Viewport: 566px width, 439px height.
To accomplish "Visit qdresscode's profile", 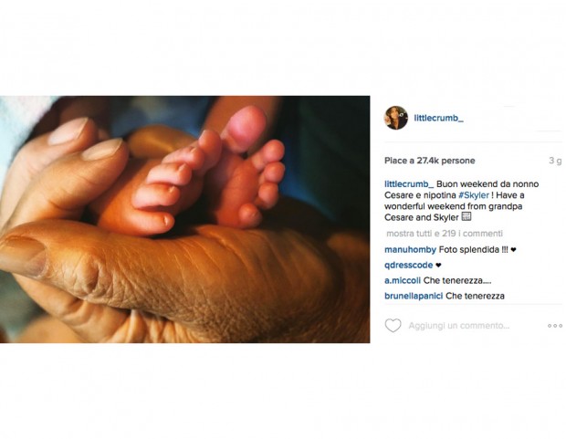I will [x=409, y=265].
